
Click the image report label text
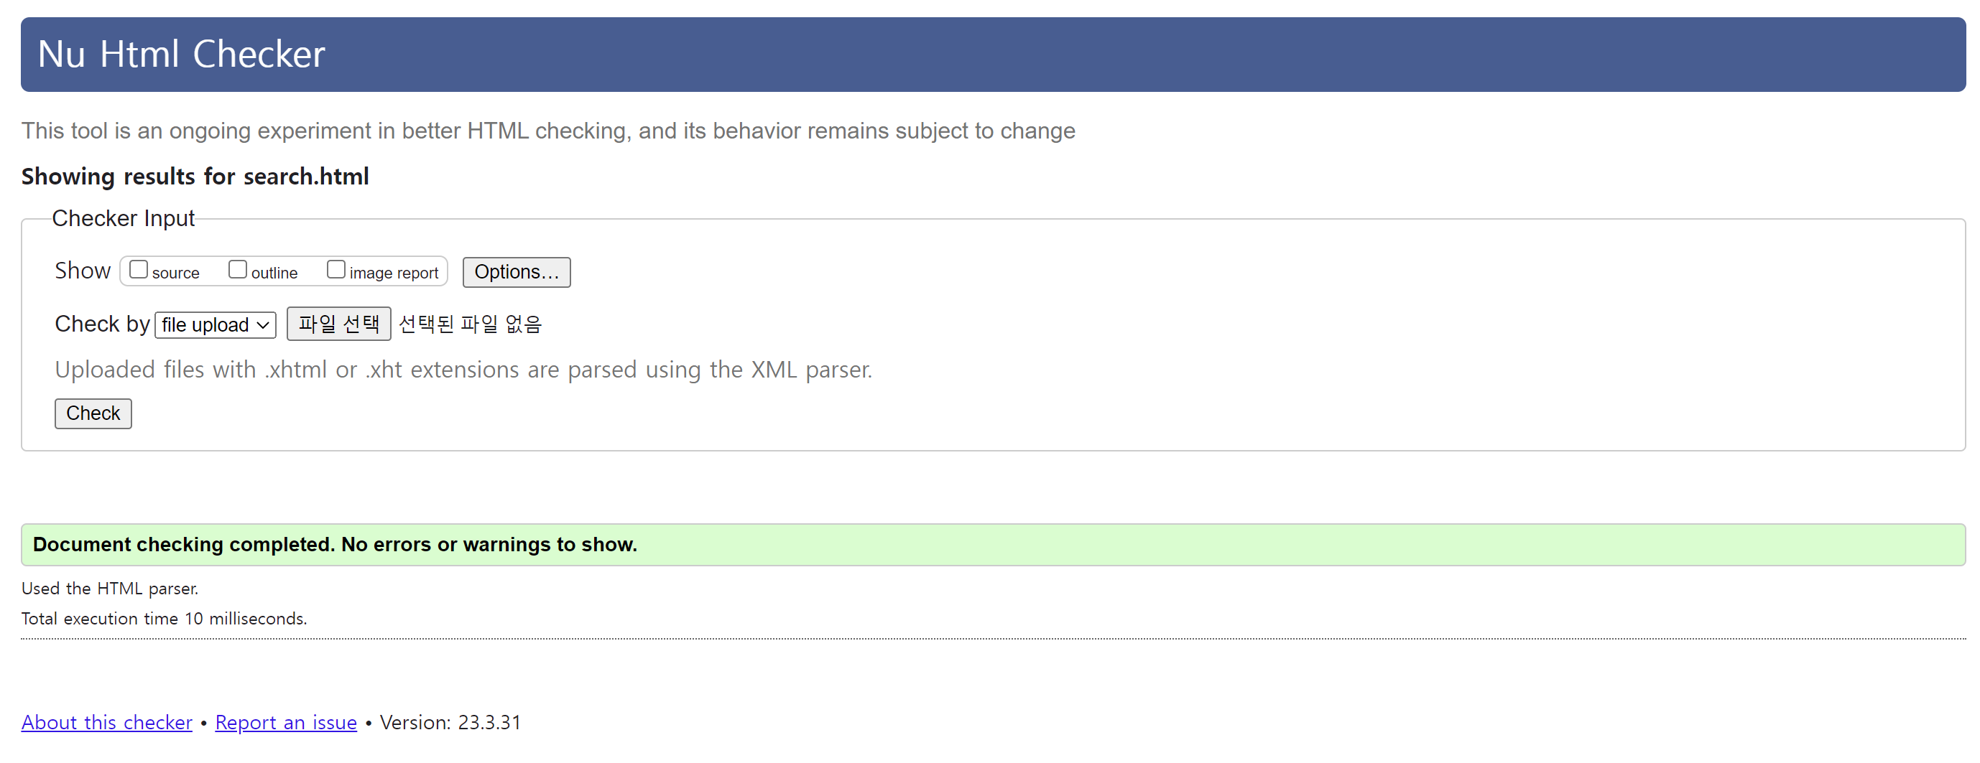point(394,273)
